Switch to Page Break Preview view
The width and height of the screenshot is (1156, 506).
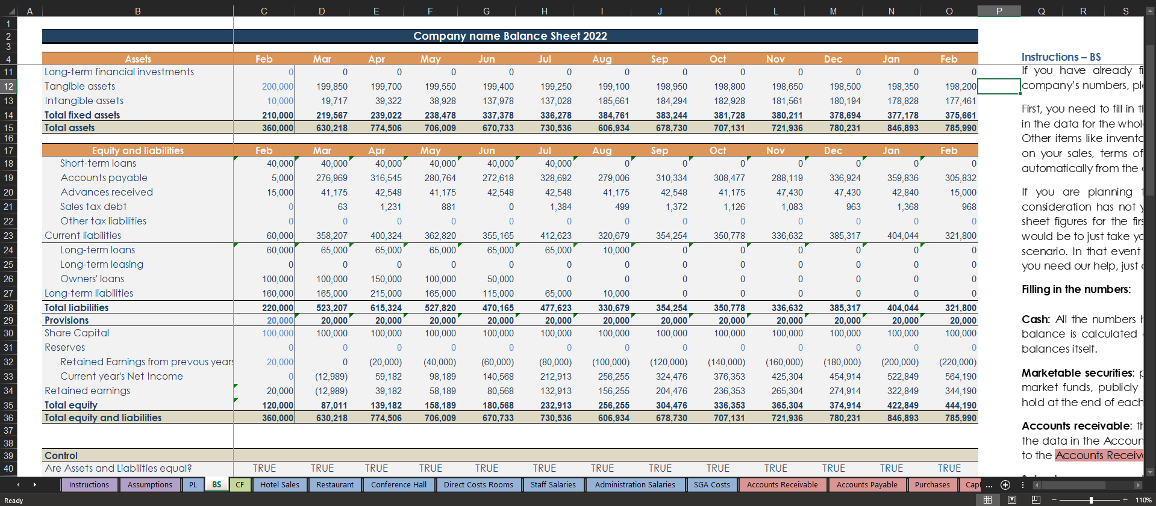click(1036, 500)
